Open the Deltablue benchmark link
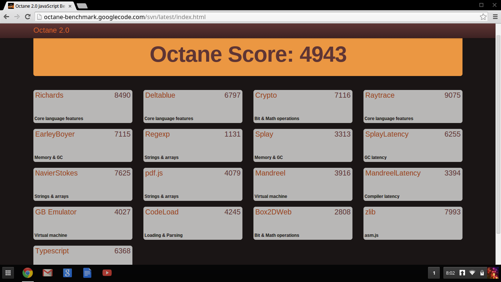 [160, 95]
